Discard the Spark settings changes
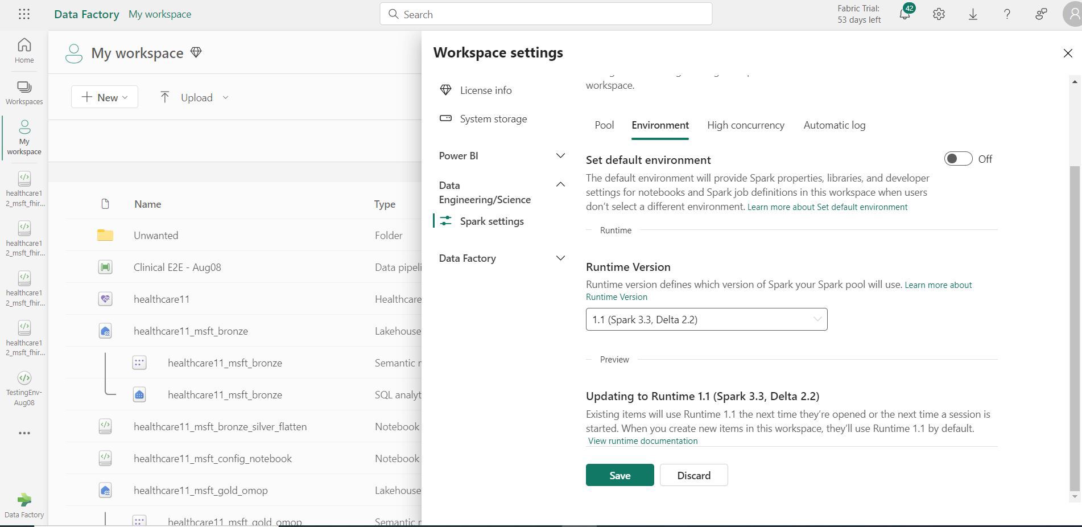This screenshot has height=527, width=1082. (693, 475)
